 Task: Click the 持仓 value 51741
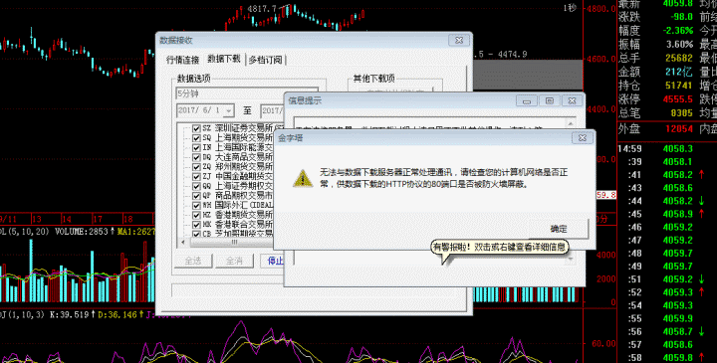coord(679,86)
